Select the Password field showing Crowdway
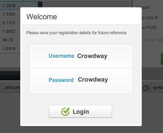This screenshot has width=163, height=133. pyautogui.click(x=94, y=80)
